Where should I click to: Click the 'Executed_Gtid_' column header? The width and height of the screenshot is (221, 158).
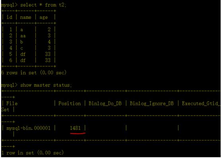[x=201, y=104]
